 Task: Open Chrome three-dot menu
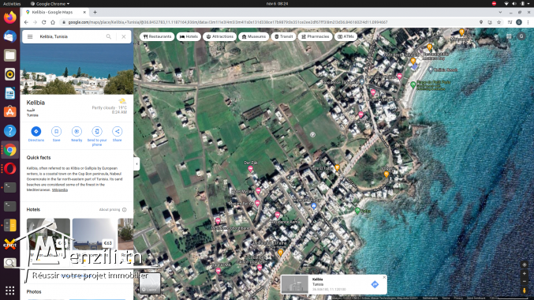(x=528, y=22)
